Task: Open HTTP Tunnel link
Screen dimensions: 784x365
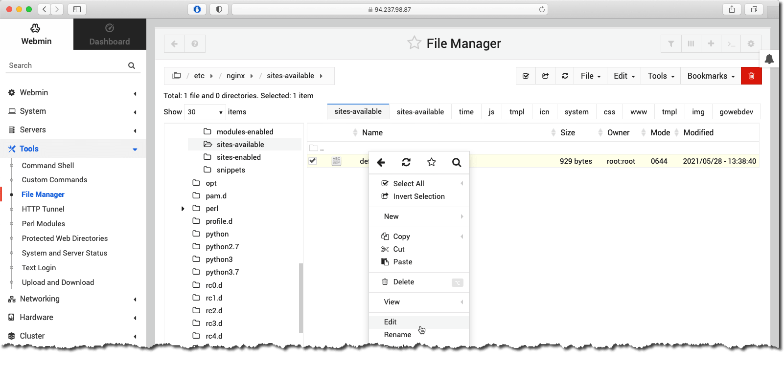Action: click(x=43, y=209)
